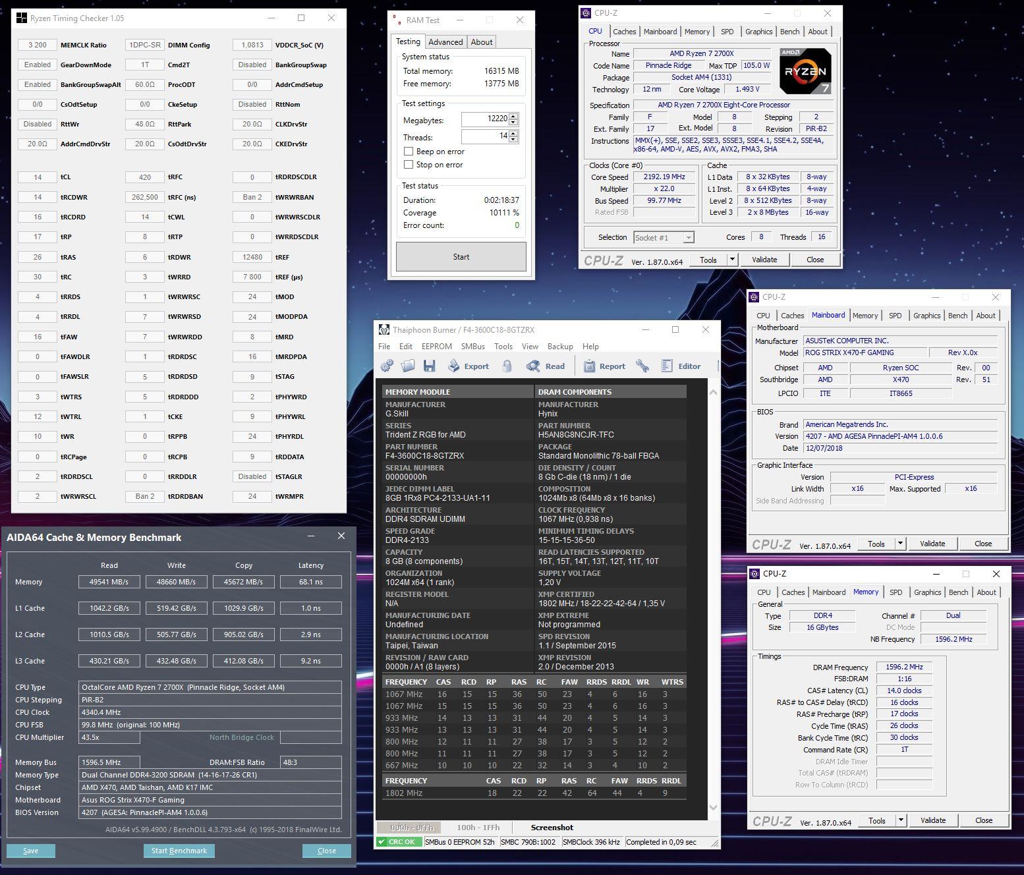The width and height of the screenshot is (1024, 875).
Task: Click Validate in CPU-Z Memory window
Action: (x=933, y=820)
